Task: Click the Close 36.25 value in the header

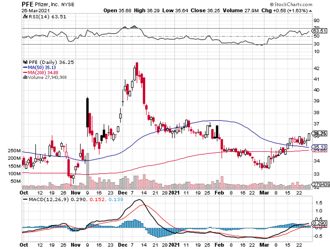Action: (x=205, y=11)
